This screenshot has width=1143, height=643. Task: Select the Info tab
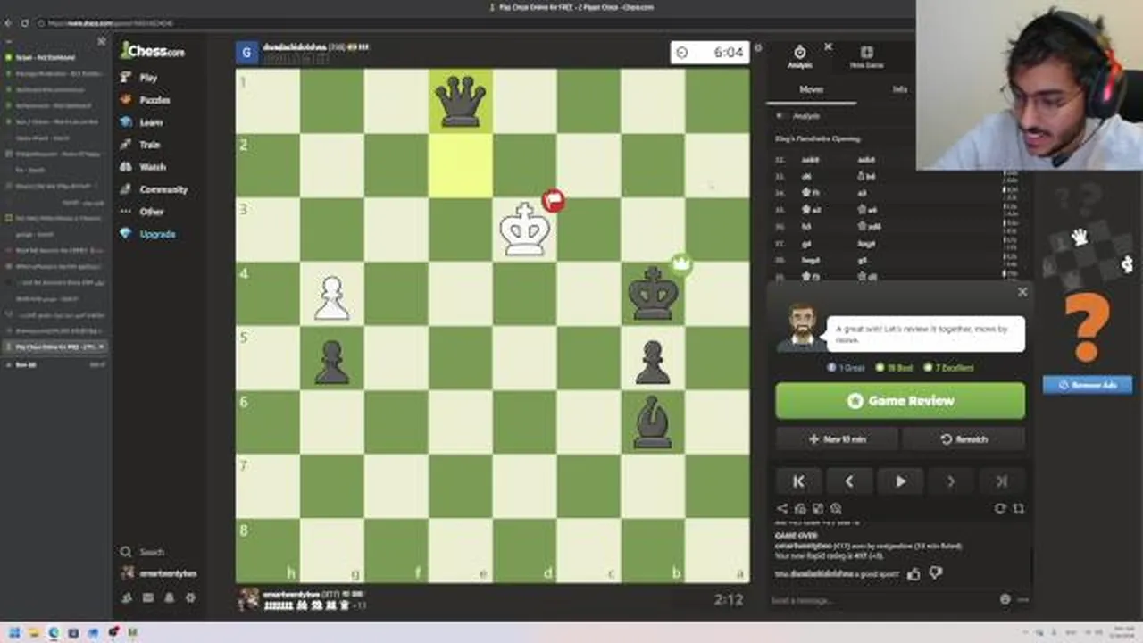tap(899, 89)
